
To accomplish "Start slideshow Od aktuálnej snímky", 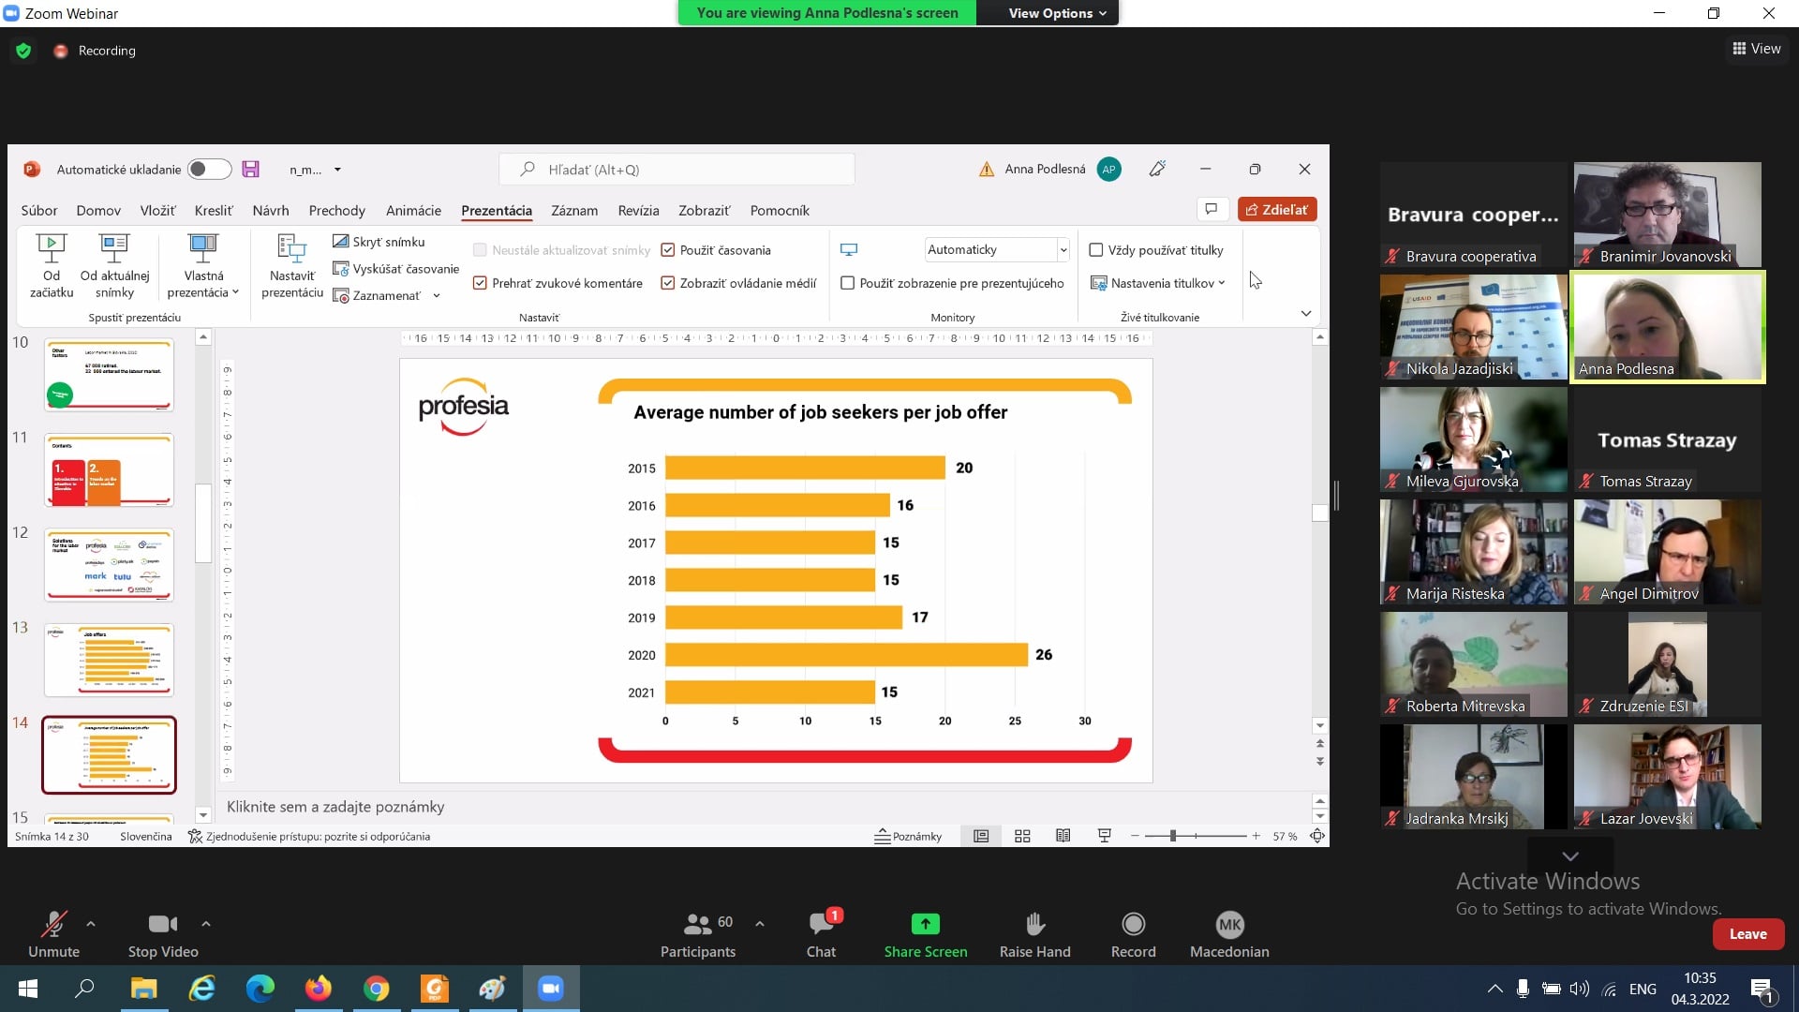I will 114,266.
